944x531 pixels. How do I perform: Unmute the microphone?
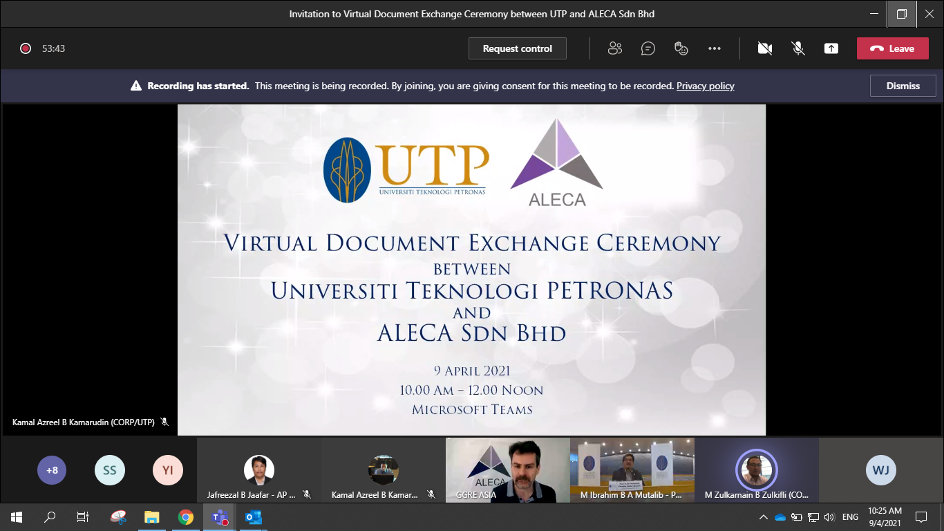(x=797, y=48)
